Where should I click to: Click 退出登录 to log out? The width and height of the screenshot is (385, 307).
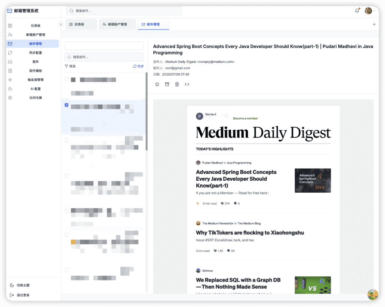20,295
